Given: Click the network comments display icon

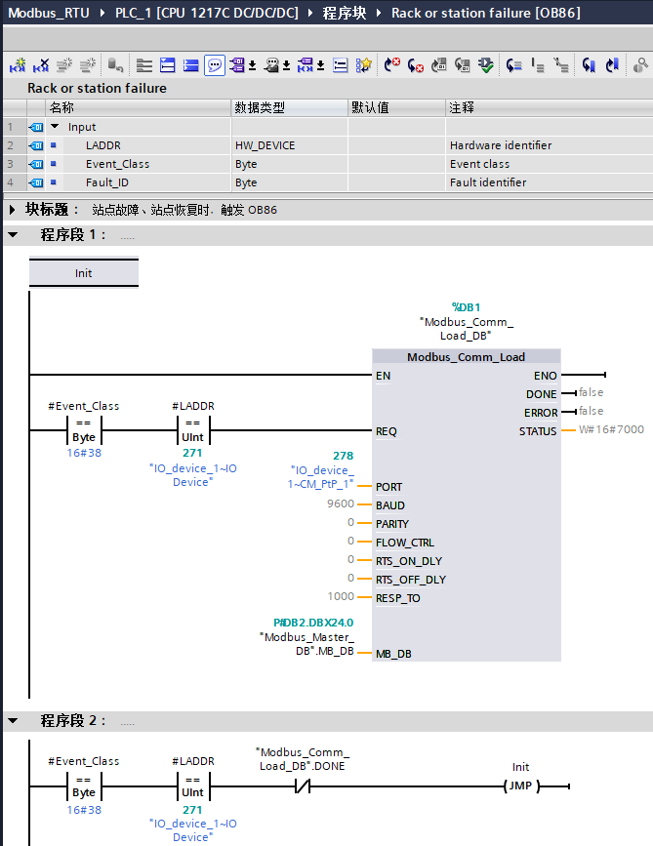Looking at the screenshot, I should point(271,65).
